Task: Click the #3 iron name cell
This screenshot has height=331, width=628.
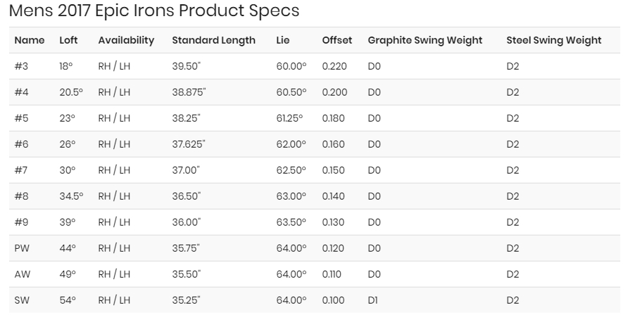Action: click(x=21, y=67)
